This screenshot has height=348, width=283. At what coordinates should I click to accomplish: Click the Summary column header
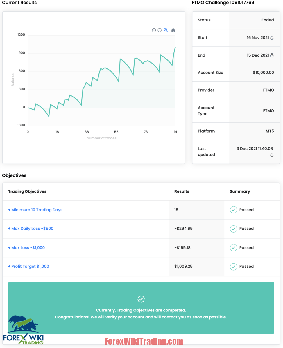click(240, 191)
